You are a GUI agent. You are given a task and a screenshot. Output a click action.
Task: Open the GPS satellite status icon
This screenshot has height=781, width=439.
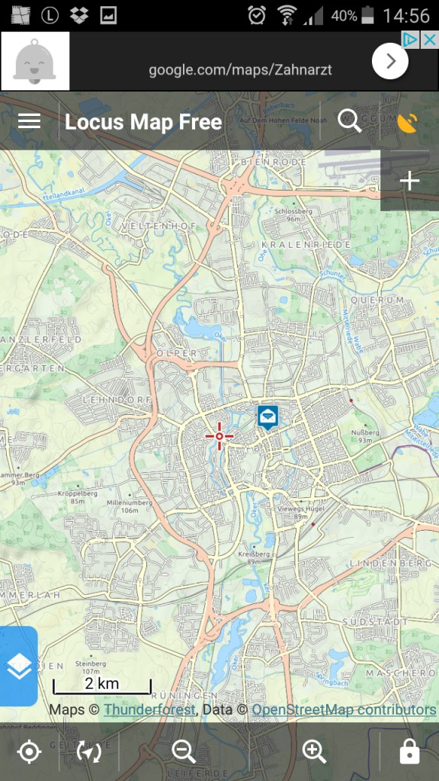pyautogui.click(x=408, y=123)
